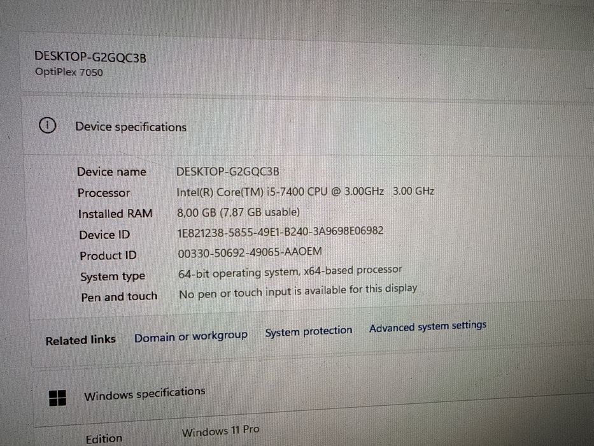This screenshot has width=594, height=446.
Task: Select the Pen and touch label
Action: [x=119, y=296]
